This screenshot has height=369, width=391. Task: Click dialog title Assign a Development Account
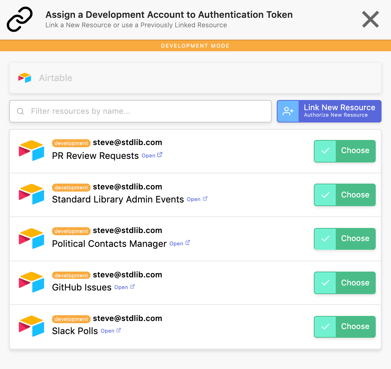click(169, 15)
